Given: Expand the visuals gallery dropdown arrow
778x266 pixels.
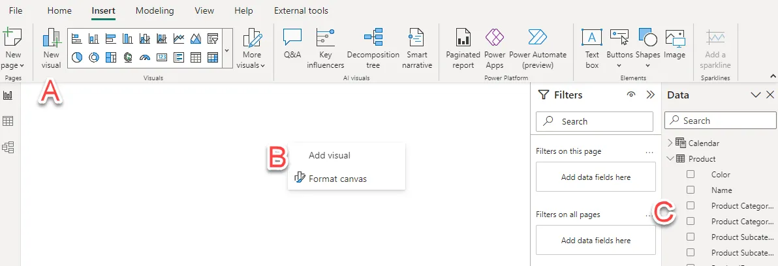Looking at the screenshot, I should click(226, 50).
